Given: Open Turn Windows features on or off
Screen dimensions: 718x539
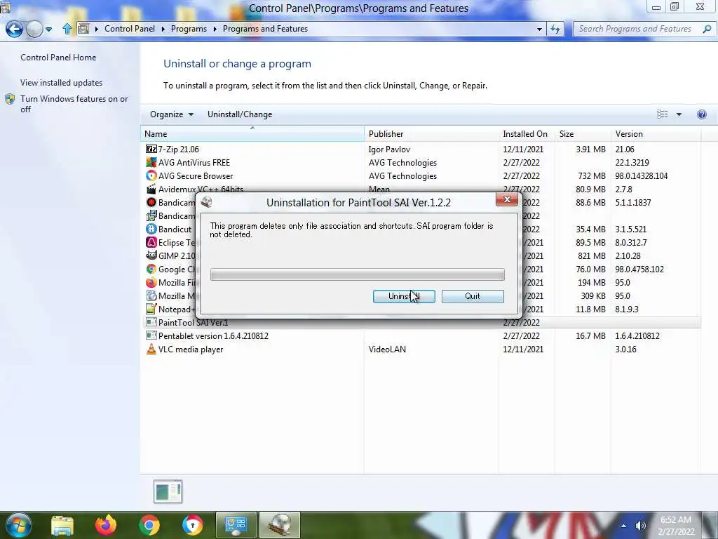Looking at the screenshot, I should 74,104.
